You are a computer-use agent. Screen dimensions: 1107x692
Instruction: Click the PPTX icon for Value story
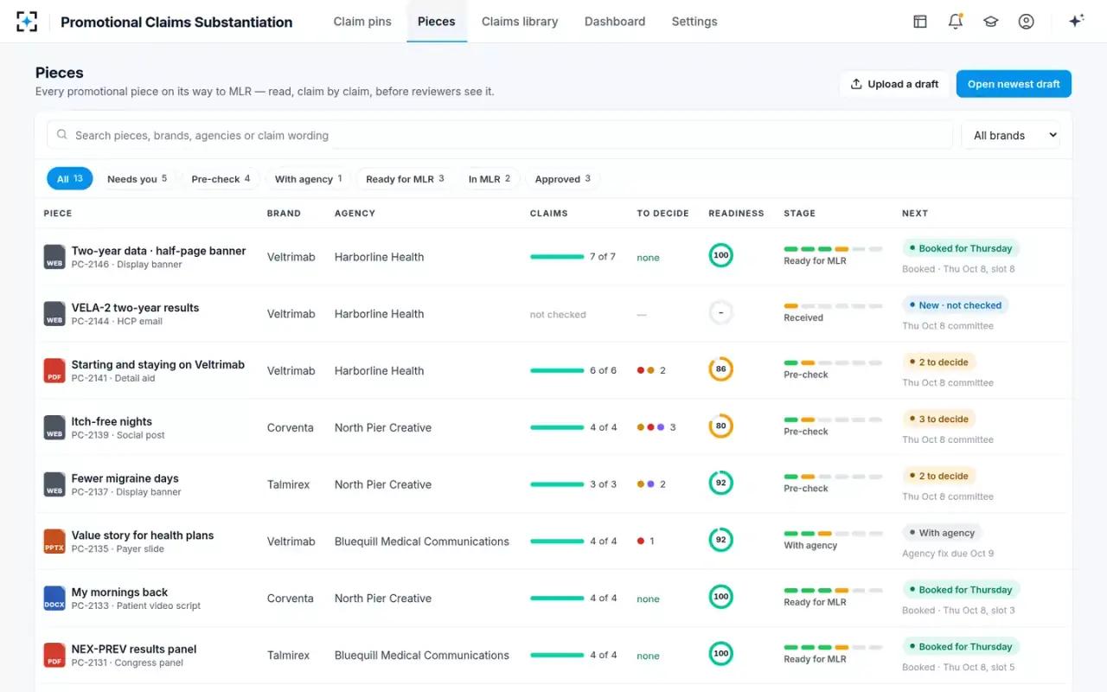(54, 541)
